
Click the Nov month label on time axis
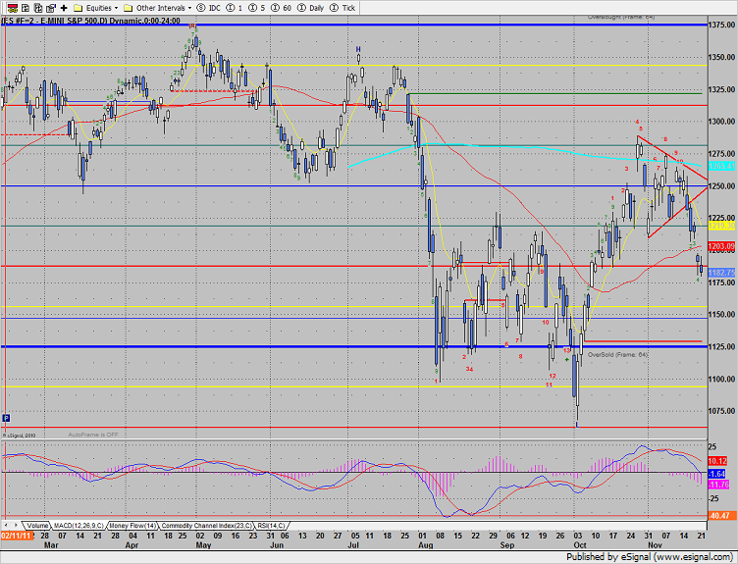pos(655,545)
